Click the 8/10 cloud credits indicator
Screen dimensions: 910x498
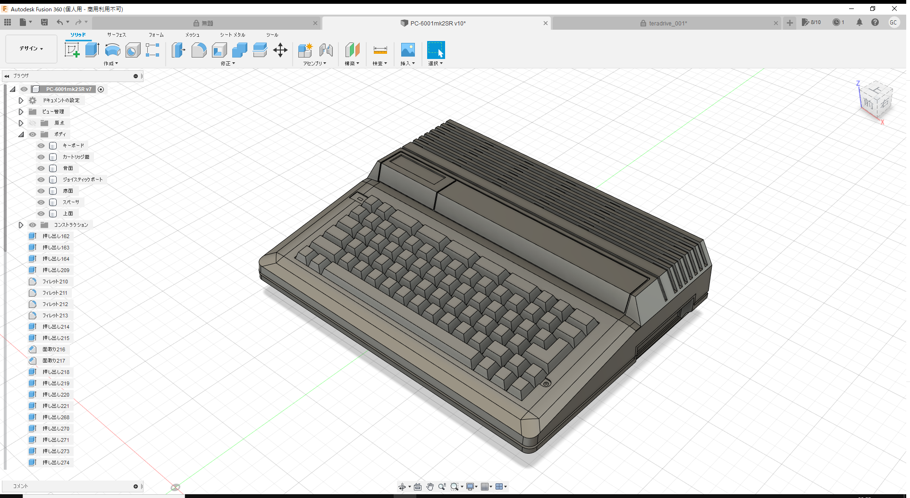[x=811, y=22]
